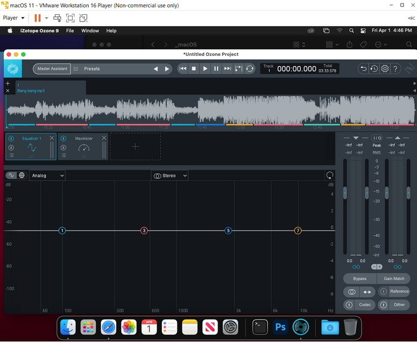Click the iZotope Ozone logo icon
Viewport: 417px width, 342px height.
click(x=13, y=69)
